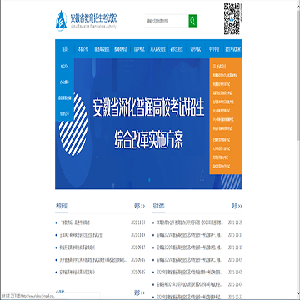Select first entry in blue submenu under 首页

(x=64, y=67)
